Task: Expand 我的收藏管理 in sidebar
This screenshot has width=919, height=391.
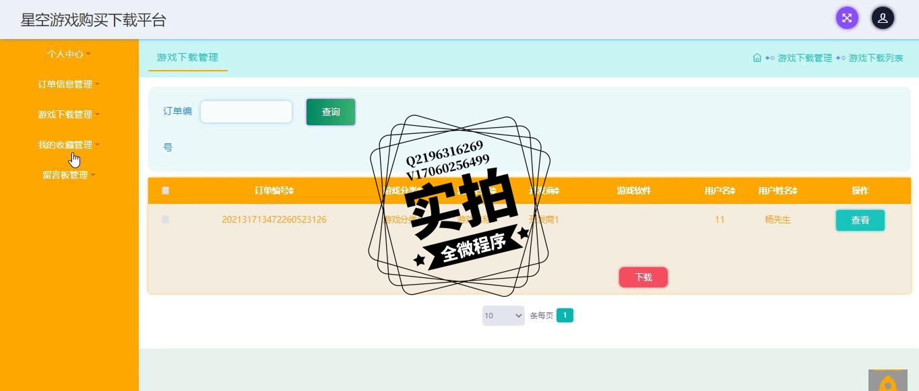Action: click(69, 145)
